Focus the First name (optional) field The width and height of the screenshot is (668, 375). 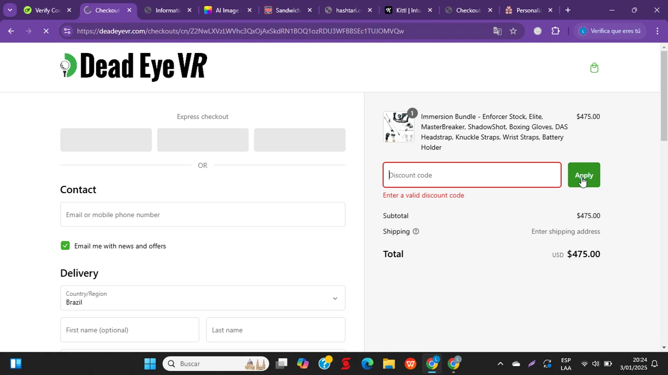pyautogui.click(x=130, y=330)
